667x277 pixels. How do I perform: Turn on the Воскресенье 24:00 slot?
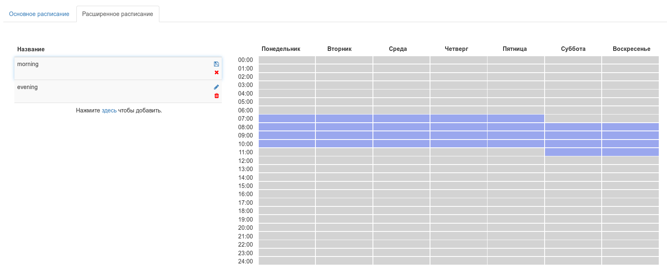630,261
